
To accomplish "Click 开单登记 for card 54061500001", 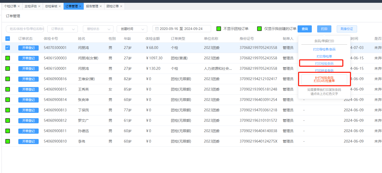I will coord(28,68).
